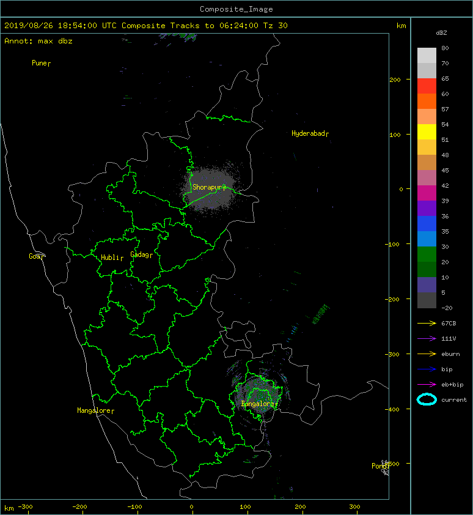Click the blue bip arrow icon
Screen dimensions: 473x515
(x=427, y=369)
